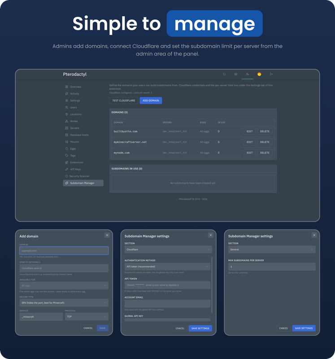Image resolution: width=335 pixels, height=359 pixels.
Task: Click the Security Scanner shield icon
Action: coord(66,176)
